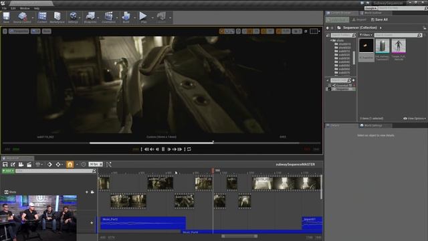Open the Perspective viewport type dropdown

pyautogui.click(x=19, y=31)
